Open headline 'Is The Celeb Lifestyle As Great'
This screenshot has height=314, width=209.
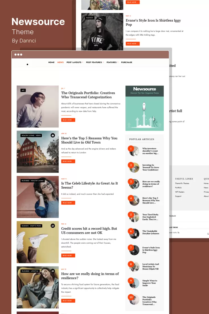(90, 185)
